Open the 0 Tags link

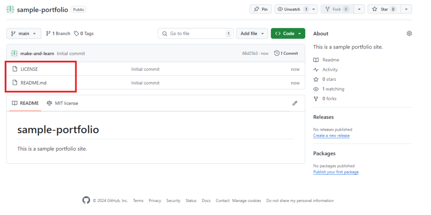84,33
